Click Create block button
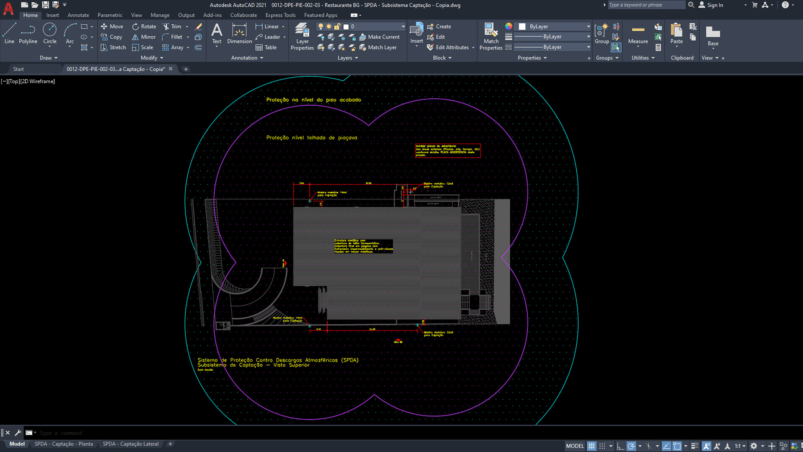 [439, 26]
